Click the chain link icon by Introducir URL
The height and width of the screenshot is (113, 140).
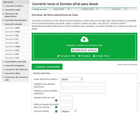point(58,56)
